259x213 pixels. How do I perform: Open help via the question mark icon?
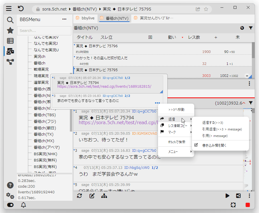tap(10, 185)
